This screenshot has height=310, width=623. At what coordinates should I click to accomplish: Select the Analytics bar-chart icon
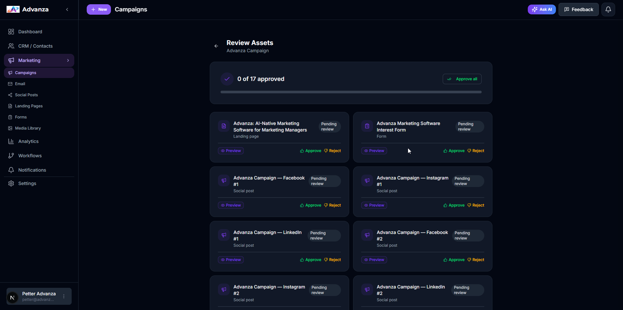(x=11, y=141)
